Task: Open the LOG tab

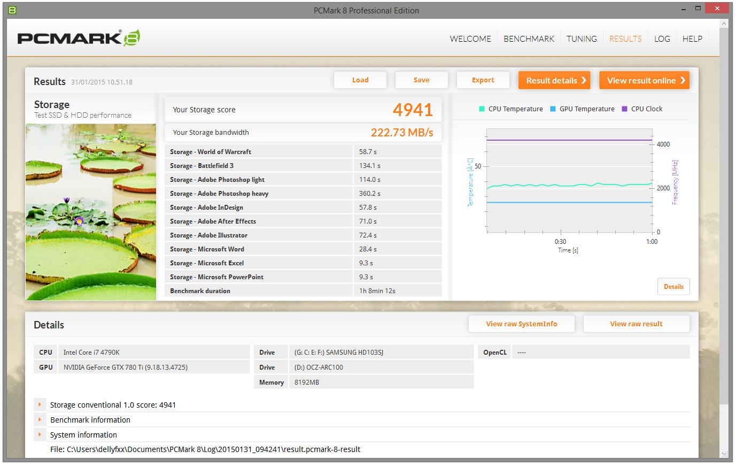Action: (x=662, y=39)
